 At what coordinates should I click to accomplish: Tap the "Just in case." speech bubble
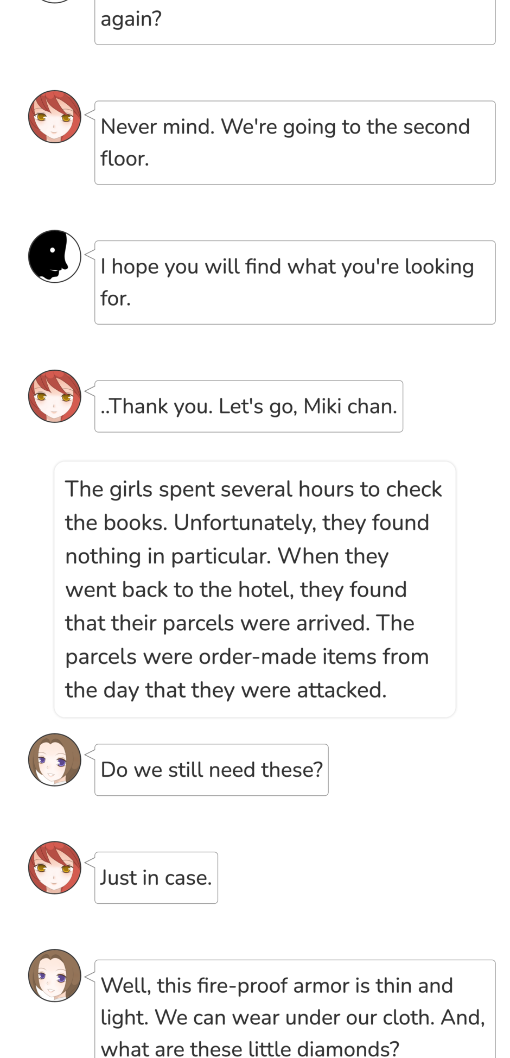(156, 878)
